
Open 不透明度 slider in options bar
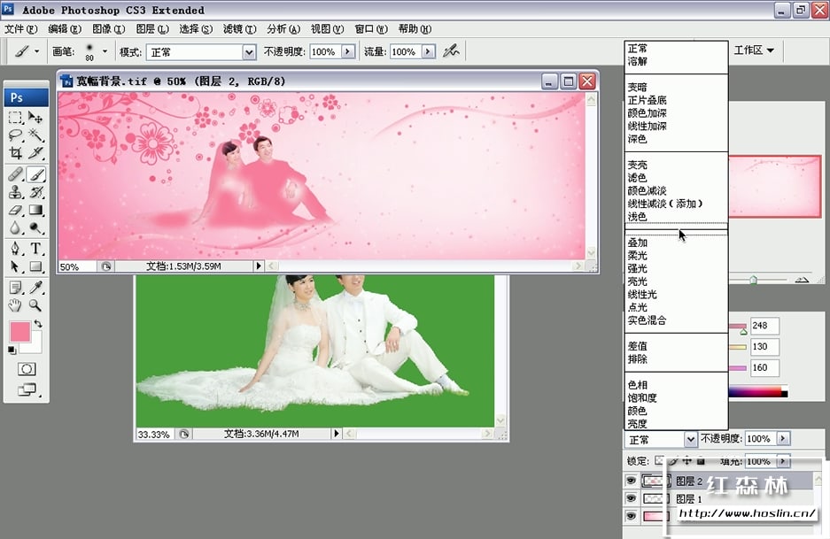(348, 51)
